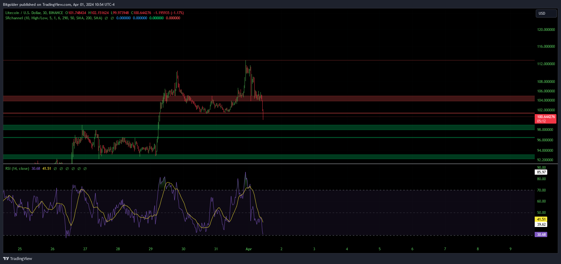The width and height of the screenshot is (561, 264).
Task: Click the 29 date on the time axis
Action: tap(151, 249)
